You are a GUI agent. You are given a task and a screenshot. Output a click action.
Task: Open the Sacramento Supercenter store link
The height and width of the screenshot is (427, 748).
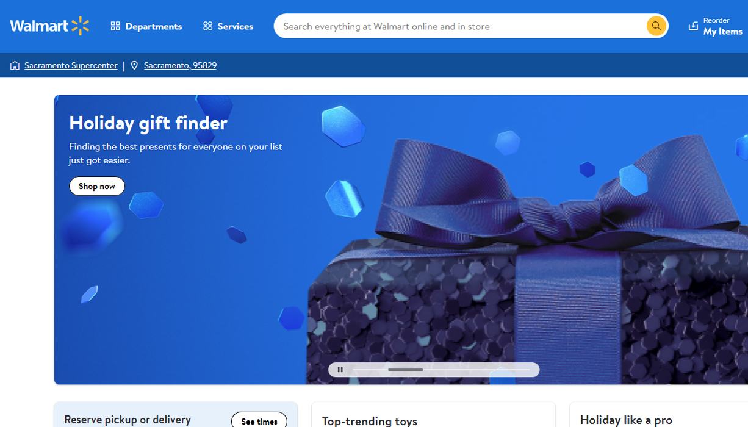[71, 65]
